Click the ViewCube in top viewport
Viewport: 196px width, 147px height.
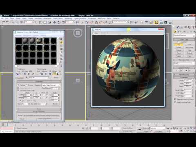(x=78, y=33)
